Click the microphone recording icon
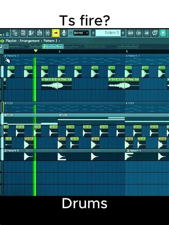 coord(64,33)
